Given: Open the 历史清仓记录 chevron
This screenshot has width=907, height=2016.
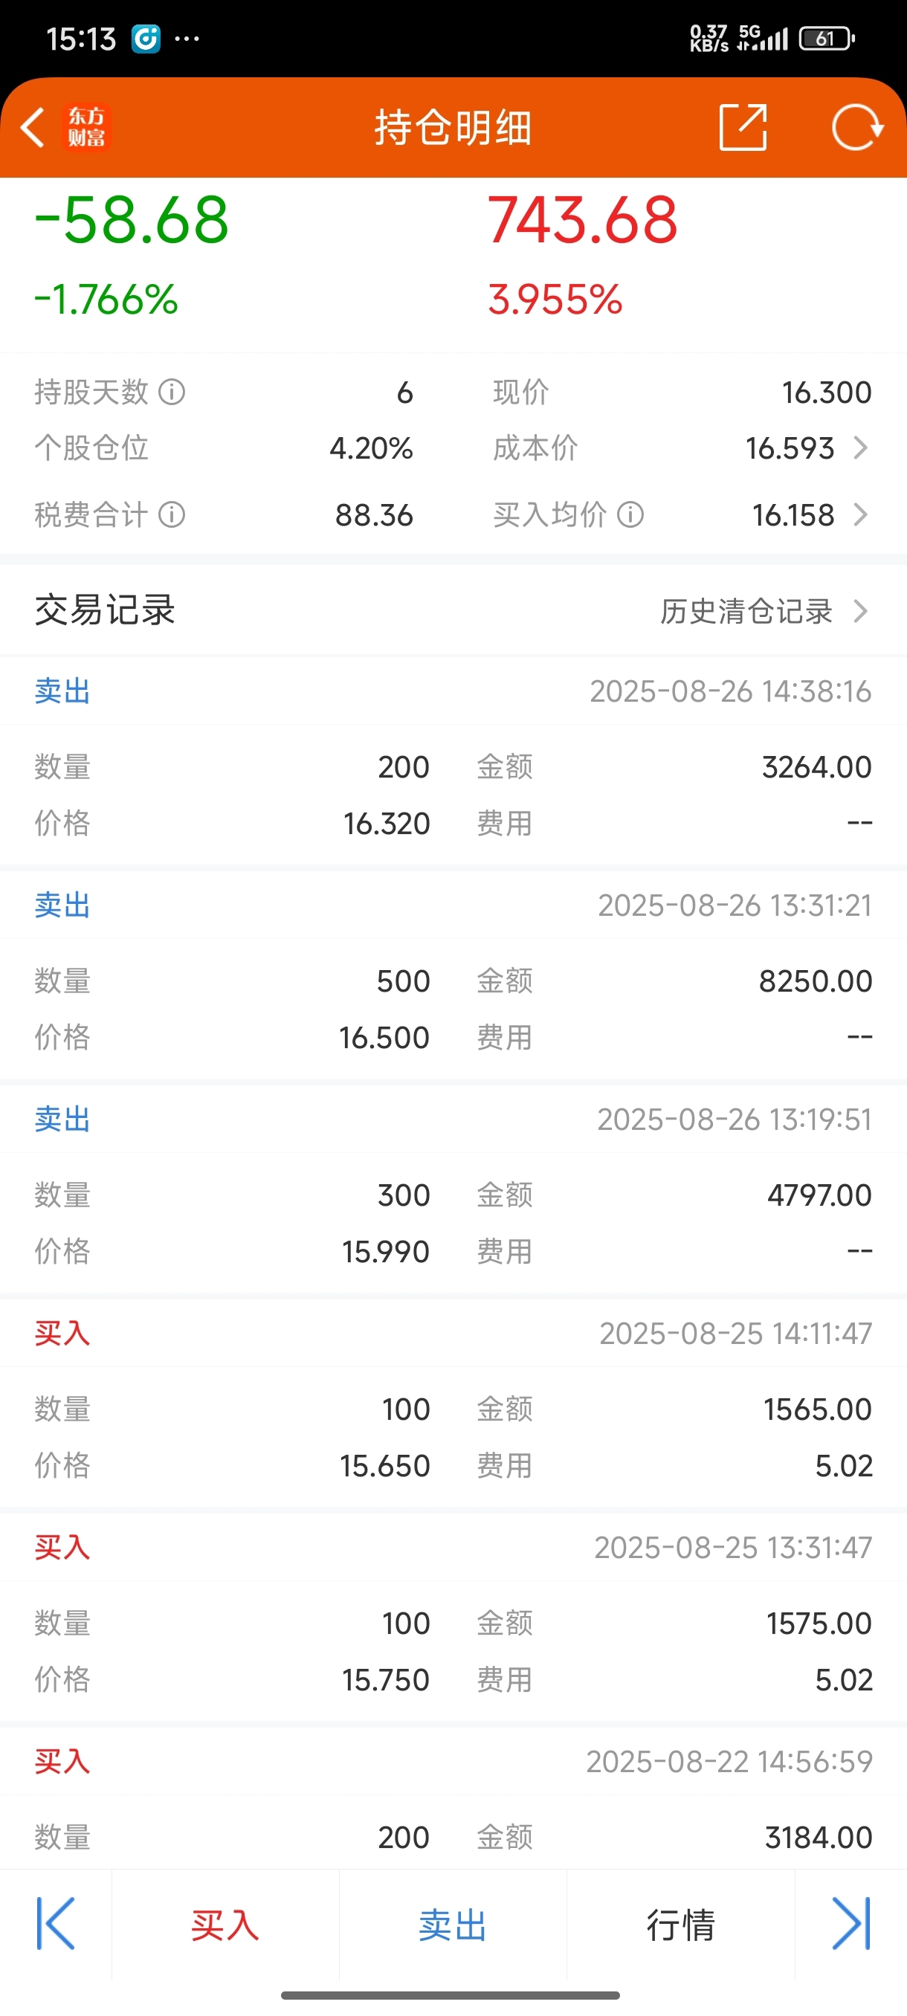Looking at the screenshot, I should [861, 610].
